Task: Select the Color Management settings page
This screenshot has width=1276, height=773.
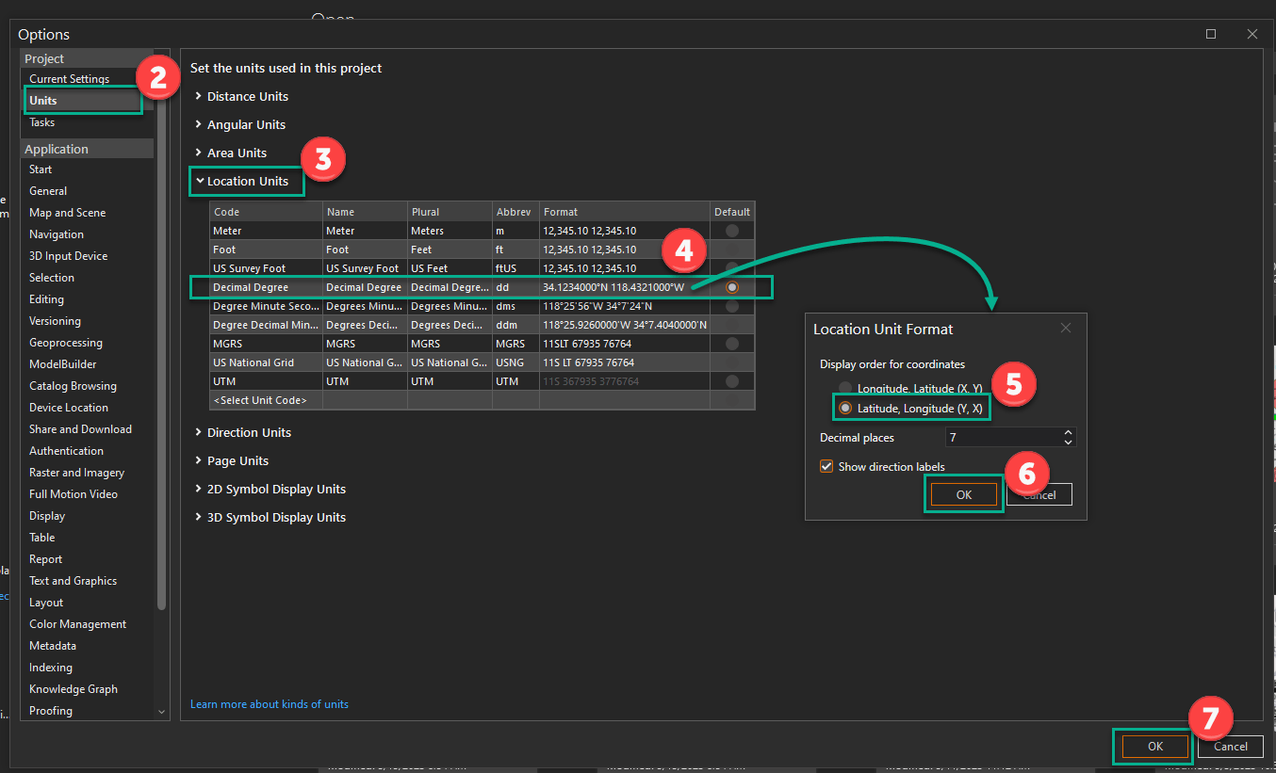Action: coord(77,623)
